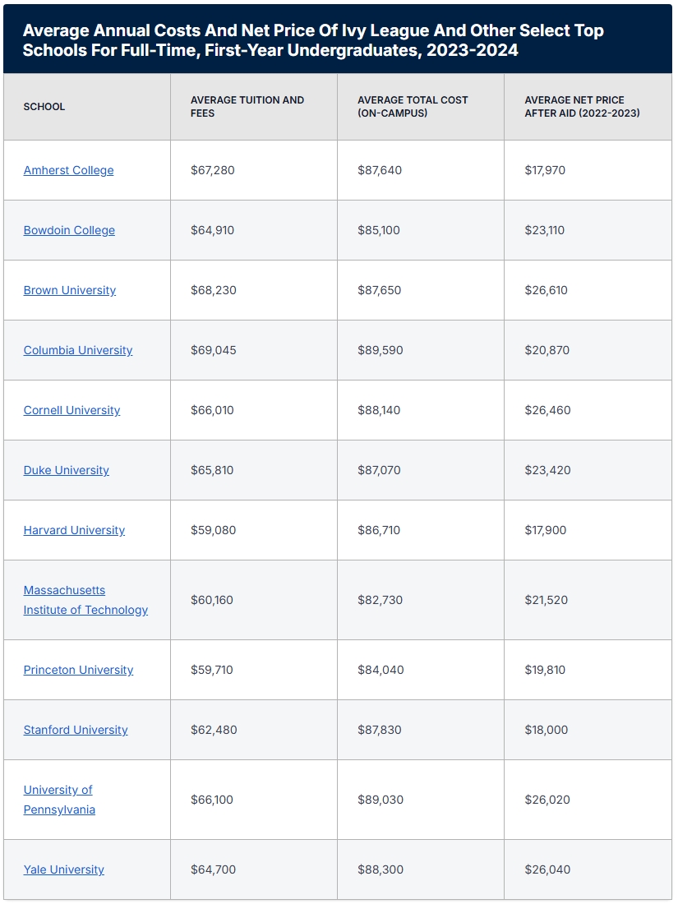Click Columbia's $89,590 total cost cell
678x904 pixels.
[380, 350]
